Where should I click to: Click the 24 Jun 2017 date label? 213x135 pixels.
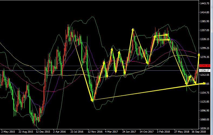pos(129,132)
